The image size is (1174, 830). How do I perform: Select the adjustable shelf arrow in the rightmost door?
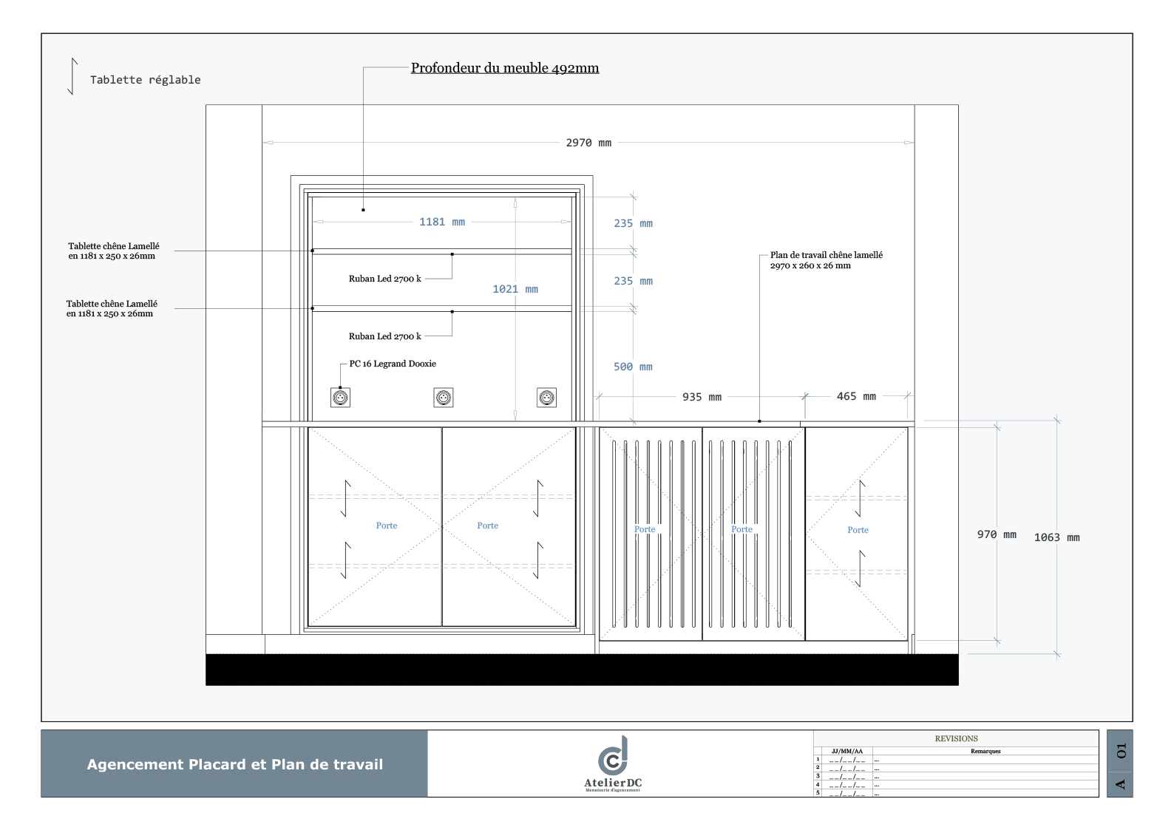(861, 499)
